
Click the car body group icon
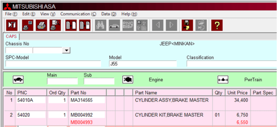click(x=18, y=79)
